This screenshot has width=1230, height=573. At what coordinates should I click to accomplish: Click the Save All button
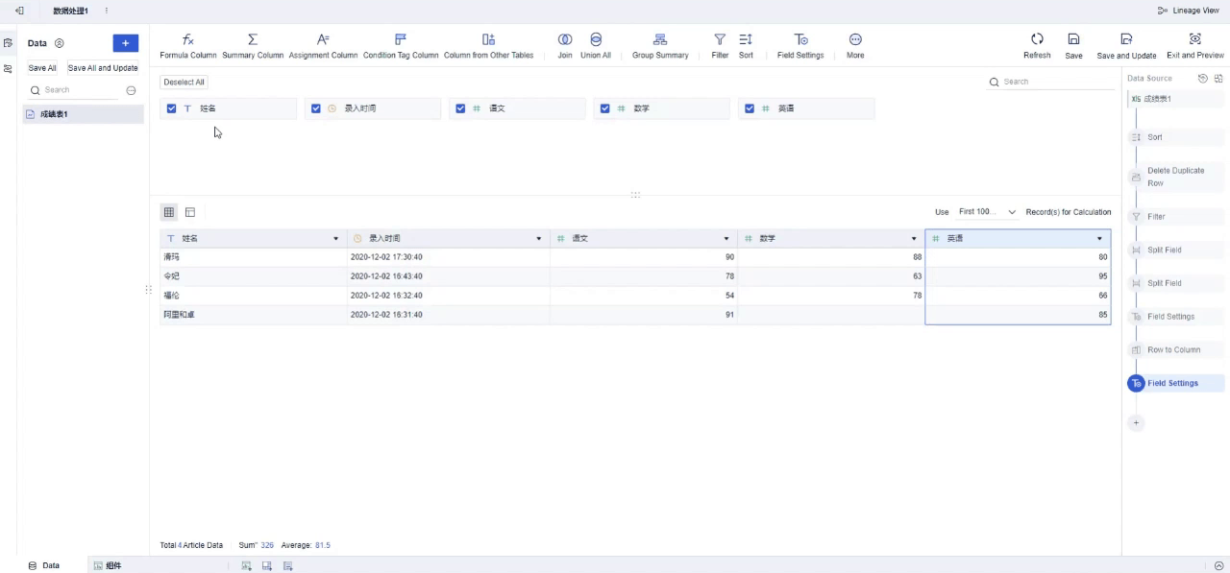pos(42,68)
